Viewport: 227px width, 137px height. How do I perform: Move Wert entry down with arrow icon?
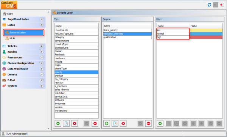202,123
